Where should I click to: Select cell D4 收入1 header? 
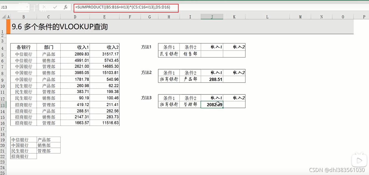point(75,47)
